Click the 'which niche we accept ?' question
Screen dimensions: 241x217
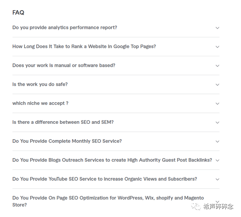[40, 103]
